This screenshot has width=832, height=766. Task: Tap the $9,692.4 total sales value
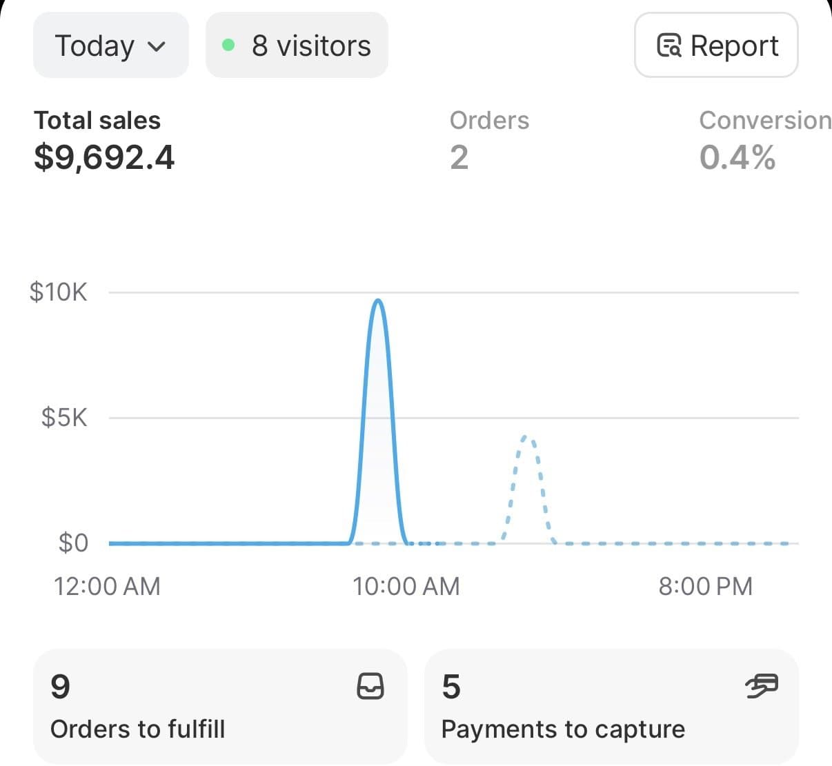[104, 157]
